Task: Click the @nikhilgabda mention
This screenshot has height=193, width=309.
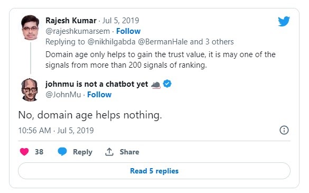Action: point(111,42)
